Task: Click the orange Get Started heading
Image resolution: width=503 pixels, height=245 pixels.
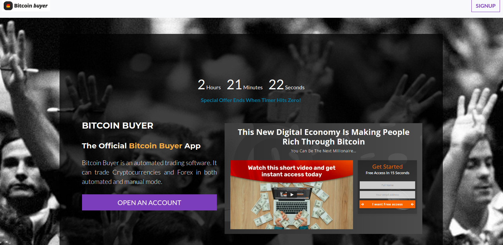Action: (x=387, y=166)
